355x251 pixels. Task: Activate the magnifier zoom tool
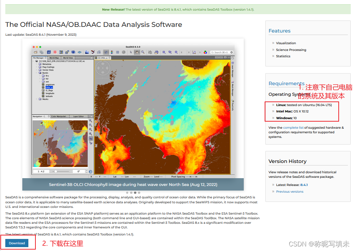coord(143,52)
